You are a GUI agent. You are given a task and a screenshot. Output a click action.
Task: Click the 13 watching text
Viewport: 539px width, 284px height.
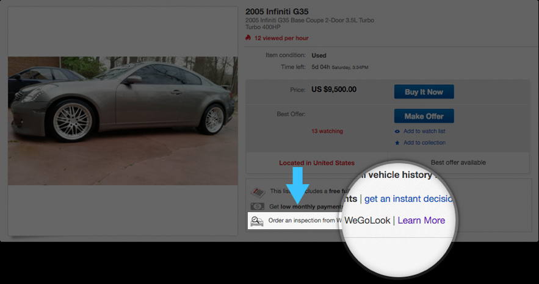coord(327,131)
